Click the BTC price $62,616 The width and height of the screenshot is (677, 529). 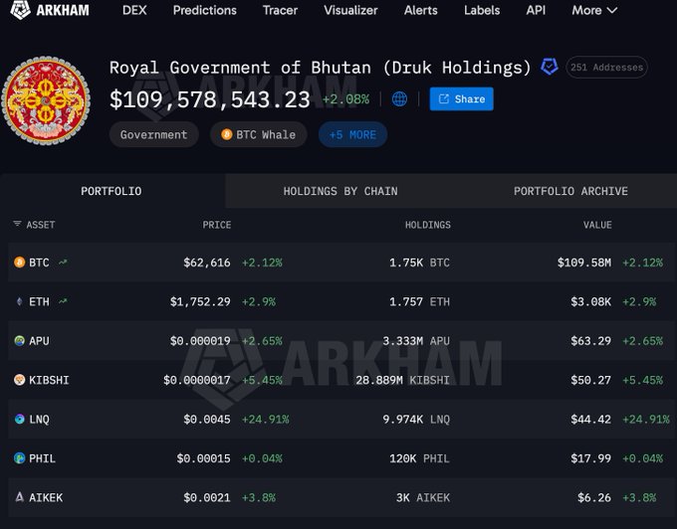click(207, 263)
